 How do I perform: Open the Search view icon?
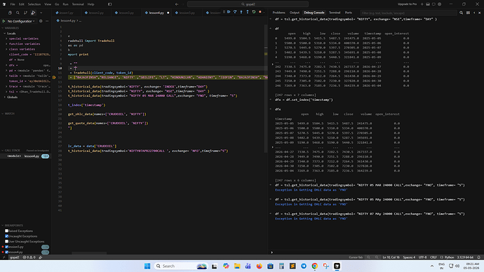coord(18,13)
